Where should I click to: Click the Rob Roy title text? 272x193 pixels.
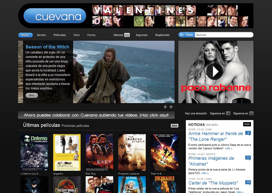point(91,174)
